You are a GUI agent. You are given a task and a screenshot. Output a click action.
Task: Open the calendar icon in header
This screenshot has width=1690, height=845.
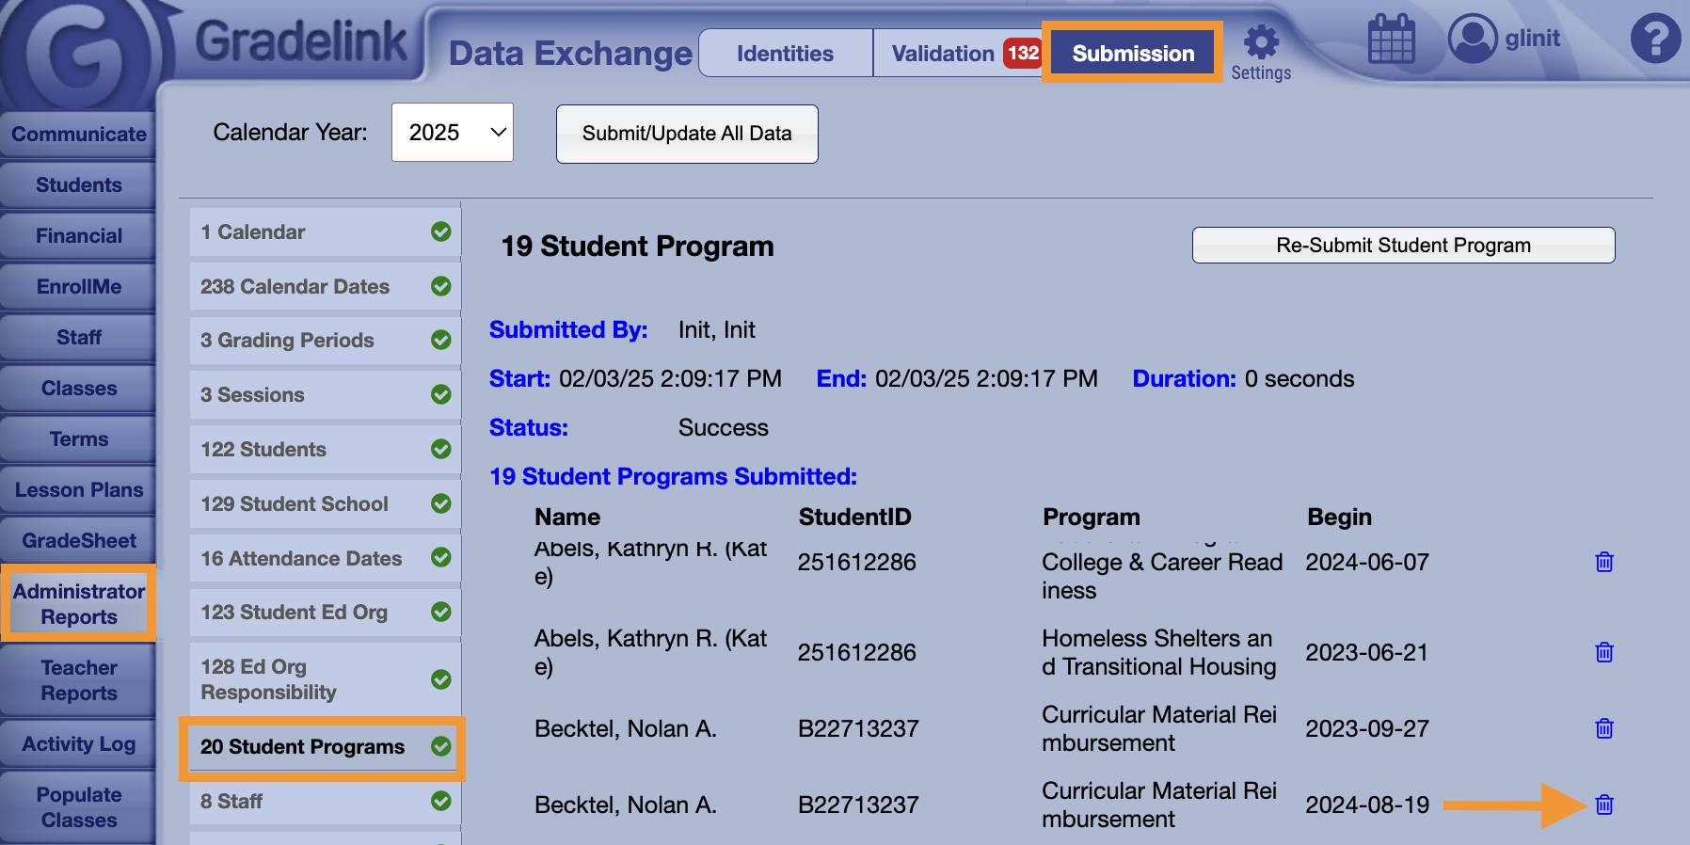1391,40
